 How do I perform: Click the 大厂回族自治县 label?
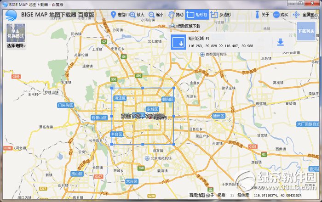[x=308, y=124]
